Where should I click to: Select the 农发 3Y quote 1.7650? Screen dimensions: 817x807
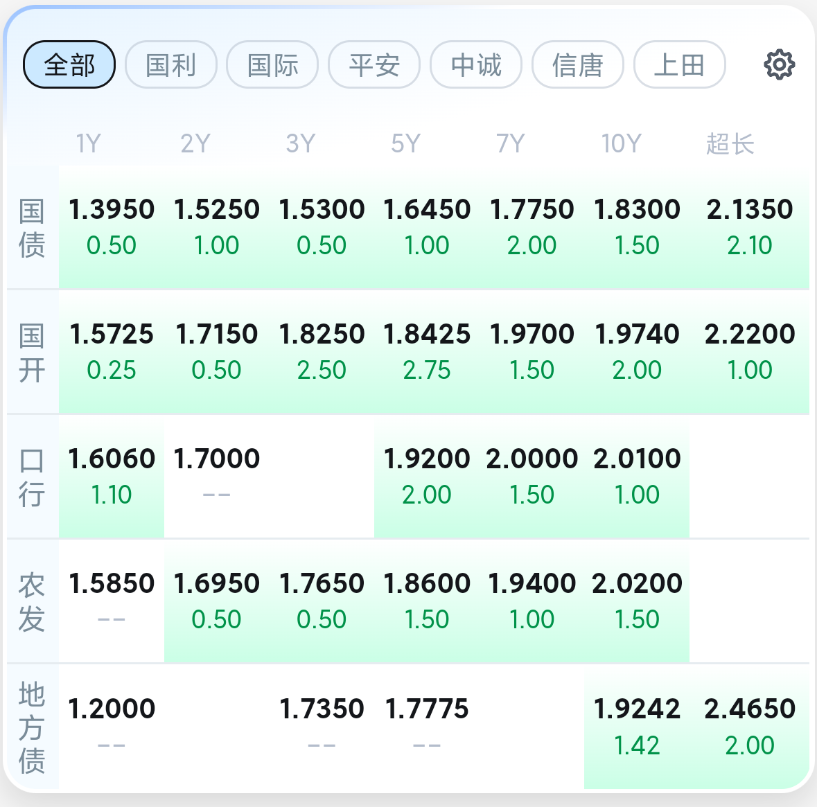[x=322, y=584]
